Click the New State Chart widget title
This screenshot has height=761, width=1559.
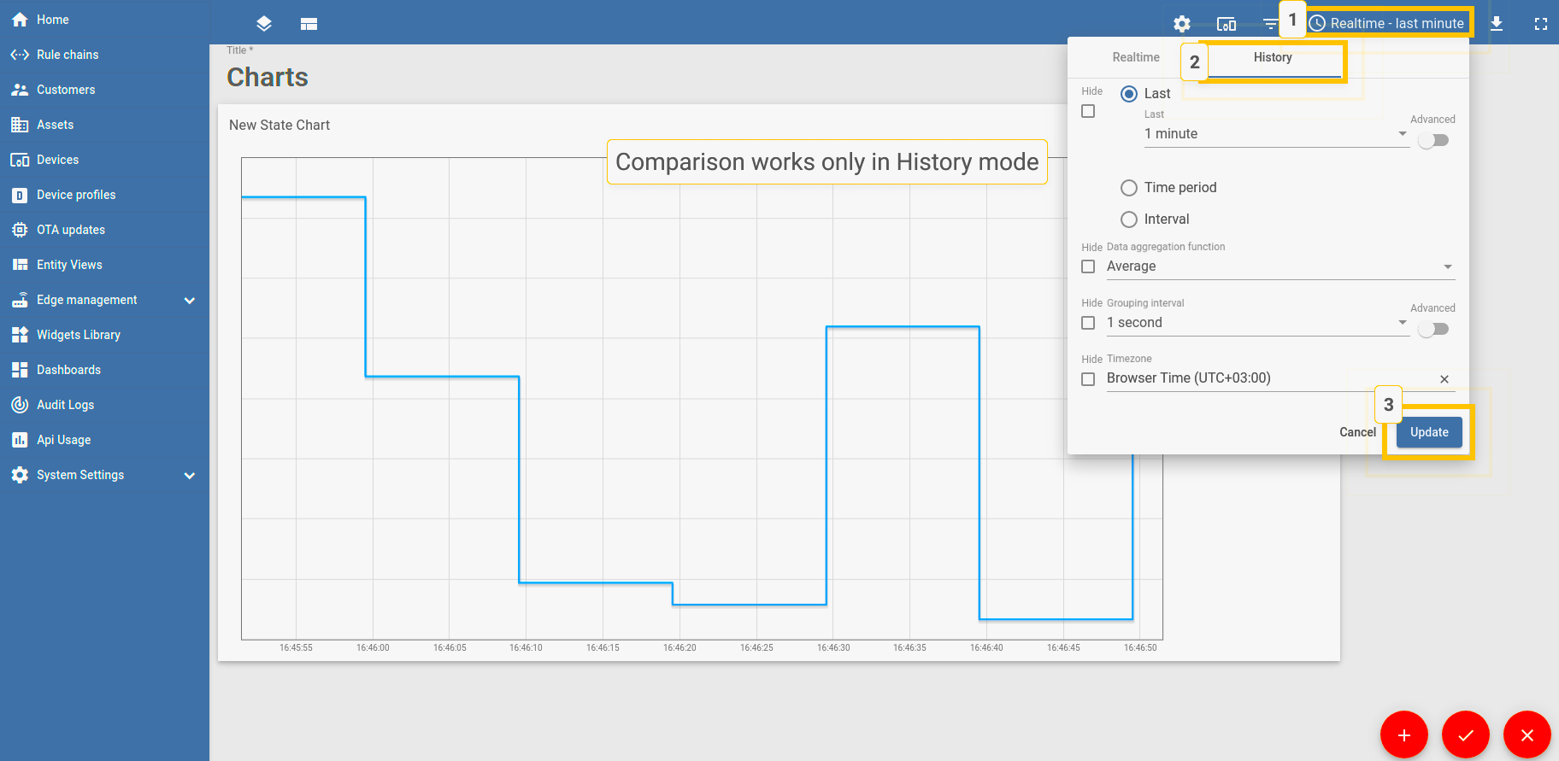pos(279,125)
